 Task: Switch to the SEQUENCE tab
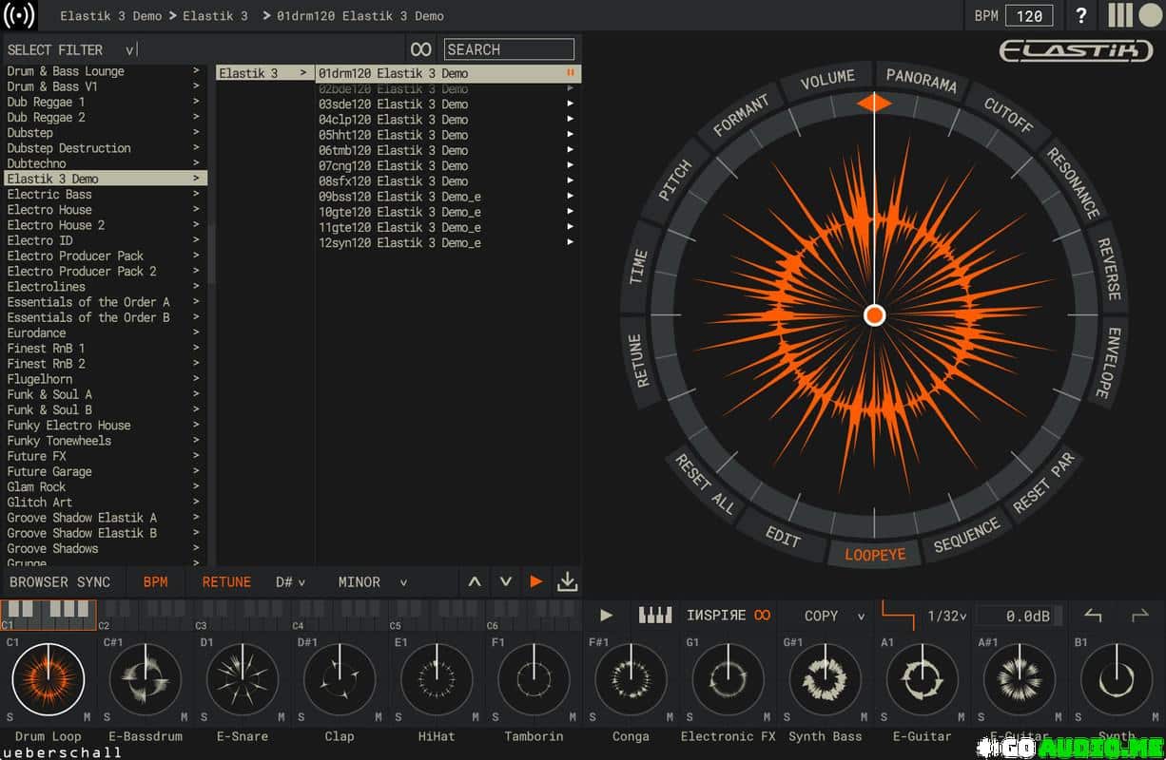pos(966,535)
